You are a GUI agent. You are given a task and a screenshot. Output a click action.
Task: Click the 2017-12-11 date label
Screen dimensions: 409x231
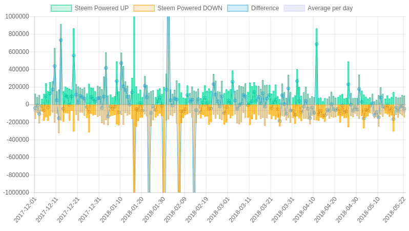pos(47,210)
